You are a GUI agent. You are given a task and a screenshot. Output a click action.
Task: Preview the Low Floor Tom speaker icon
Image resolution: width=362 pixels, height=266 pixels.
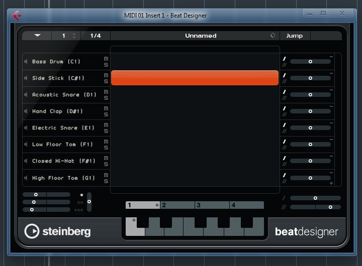pyautogui.click(x=26, y=145)
